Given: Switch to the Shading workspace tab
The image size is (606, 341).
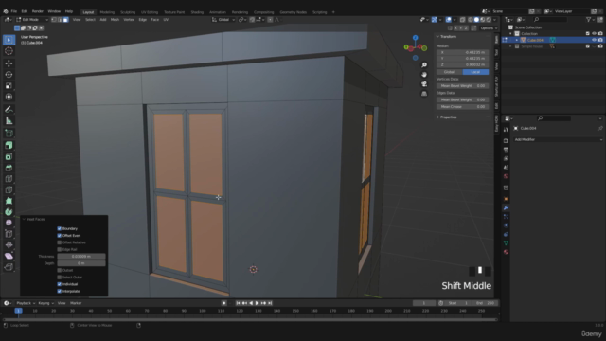Looking at the screenshot, I should point(197,12).
